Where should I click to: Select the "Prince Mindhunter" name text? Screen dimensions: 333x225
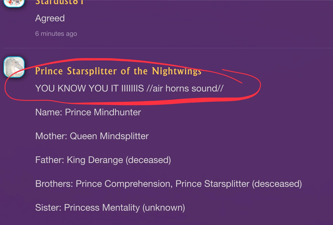[103, 112]
